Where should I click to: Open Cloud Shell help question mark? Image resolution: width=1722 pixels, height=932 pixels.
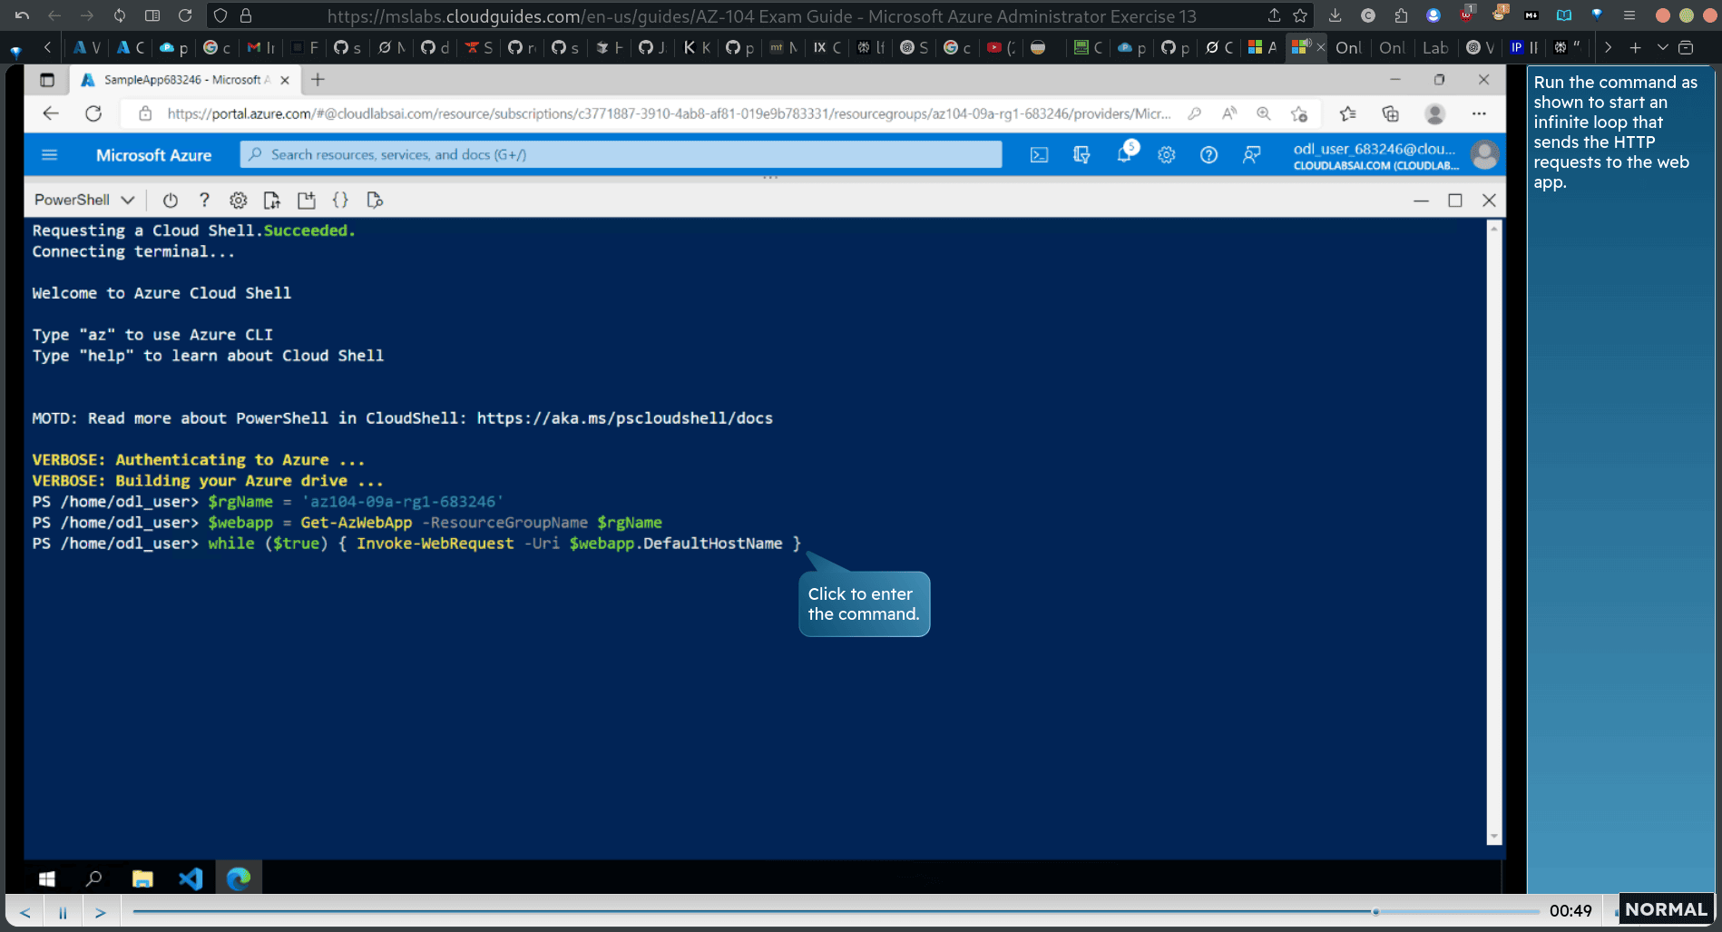(204, 200)
